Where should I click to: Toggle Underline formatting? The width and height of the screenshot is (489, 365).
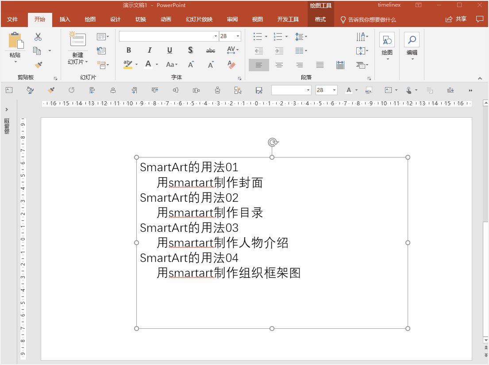169,50
